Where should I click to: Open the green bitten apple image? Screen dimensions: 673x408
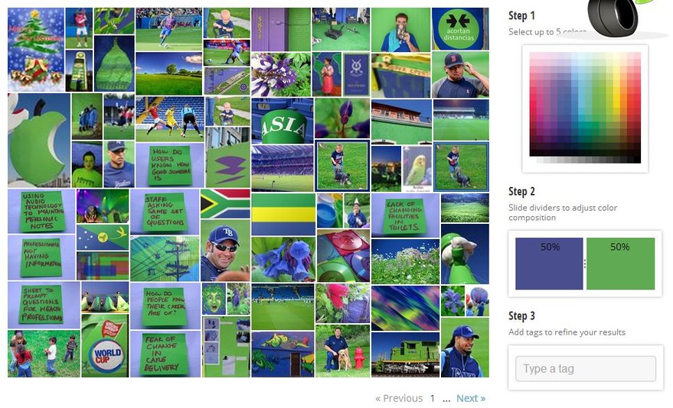tap(38, 140)
